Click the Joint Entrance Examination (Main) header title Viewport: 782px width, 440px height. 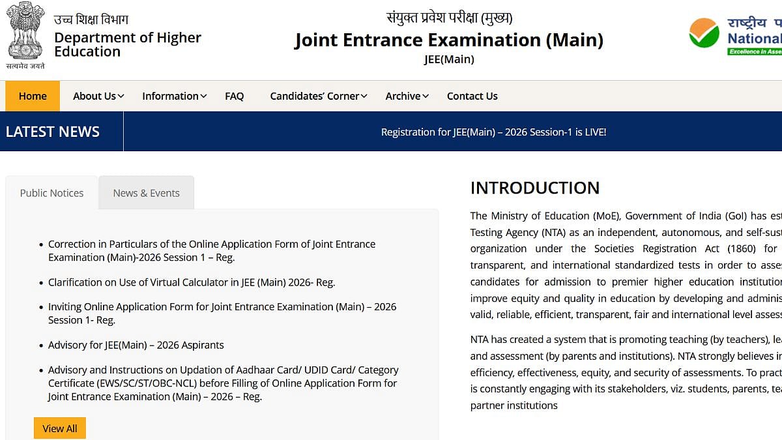tap(448, 40)
